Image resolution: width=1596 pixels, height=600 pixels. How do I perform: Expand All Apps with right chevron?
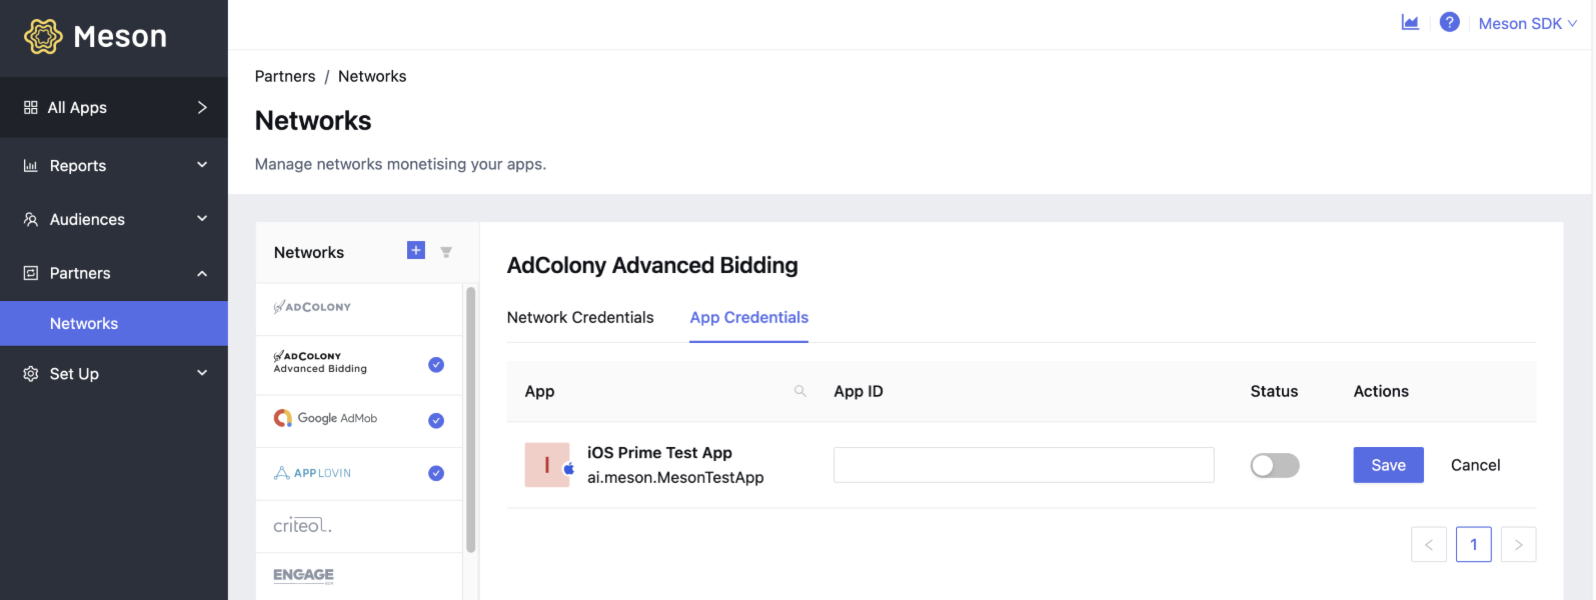coord(202,107)
